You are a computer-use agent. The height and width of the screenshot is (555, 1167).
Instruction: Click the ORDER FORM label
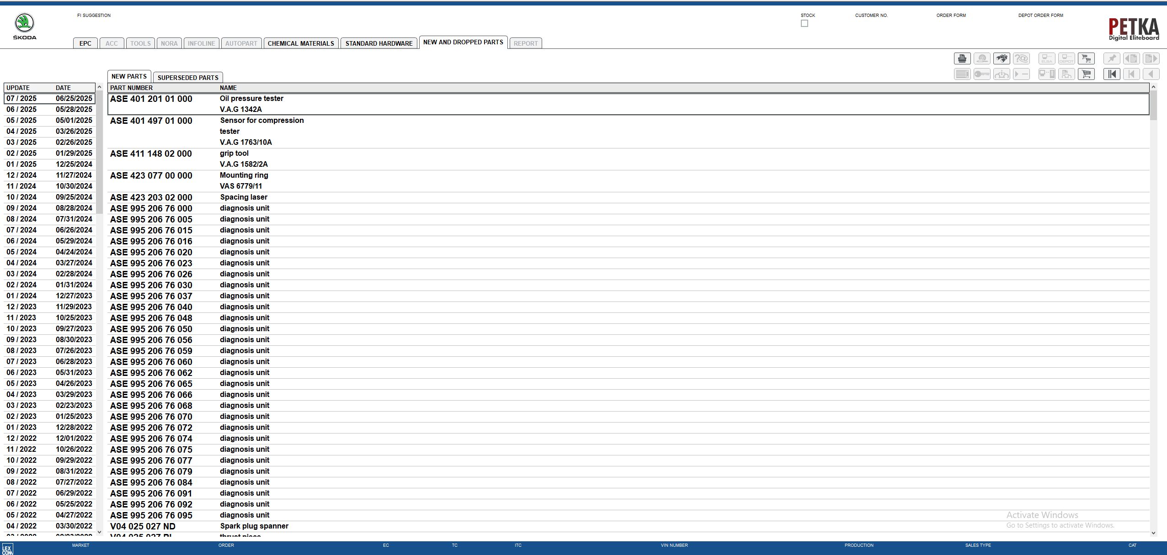pyautogui.click(x=951, y=16)
